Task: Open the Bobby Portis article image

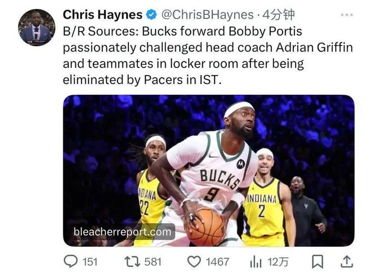Action: pyautogui.click(x=209, y=171)
